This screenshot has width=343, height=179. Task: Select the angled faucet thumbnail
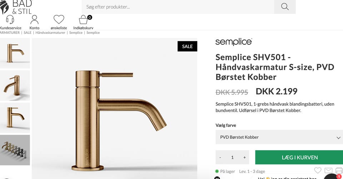pyautogui.click(x=15, y=85)
